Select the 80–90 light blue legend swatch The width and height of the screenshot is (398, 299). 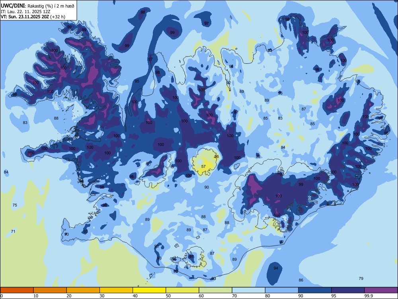pyautogui.click(x=282, y=290)
